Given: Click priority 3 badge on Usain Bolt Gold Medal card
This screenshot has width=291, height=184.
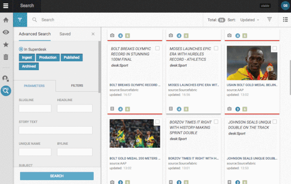Looking at the screenshot, I should (238, 109).
